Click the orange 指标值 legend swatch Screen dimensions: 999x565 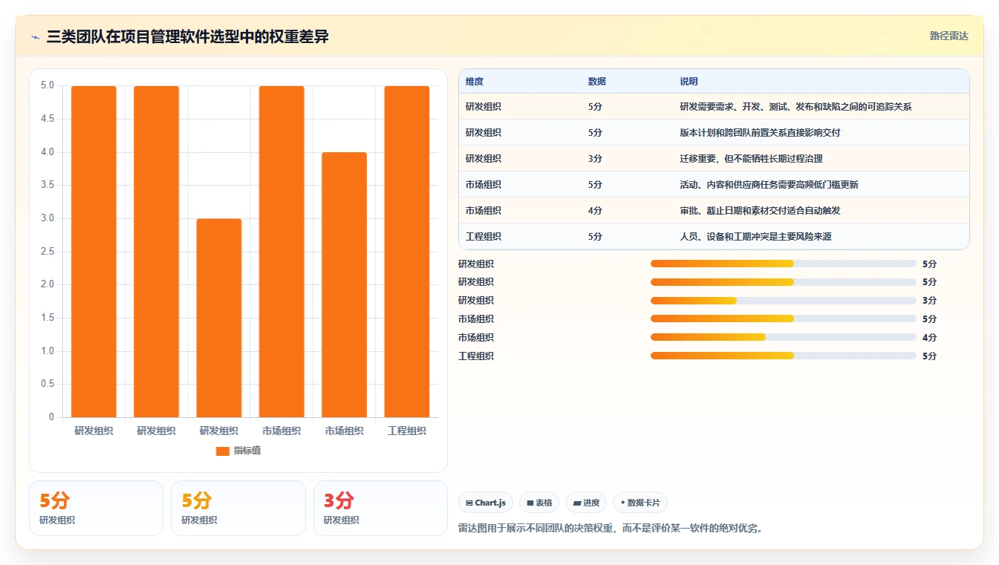(222, 451)
